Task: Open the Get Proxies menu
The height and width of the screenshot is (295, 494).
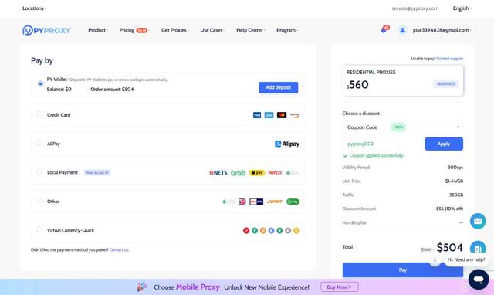Action: pyautogui.click(x=175, y=30)
